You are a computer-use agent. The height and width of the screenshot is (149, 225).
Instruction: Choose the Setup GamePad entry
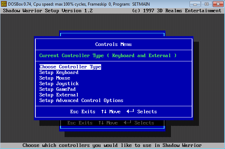(x=57, y=89)
